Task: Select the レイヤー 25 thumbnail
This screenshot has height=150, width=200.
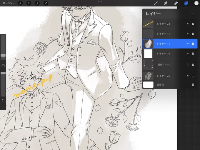Action: pos(148,76)
